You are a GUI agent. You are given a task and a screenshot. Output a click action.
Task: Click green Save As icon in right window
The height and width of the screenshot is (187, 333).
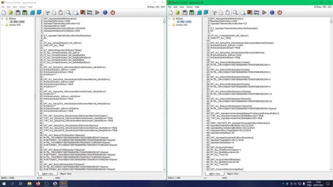[192, 12]
